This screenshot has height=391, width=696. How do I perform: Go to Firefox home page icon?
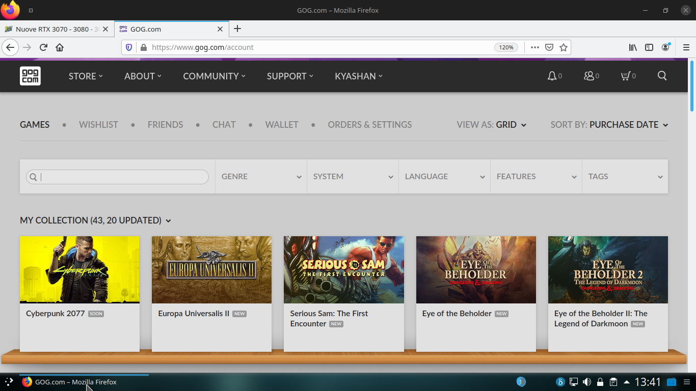(x=60, y=47)
